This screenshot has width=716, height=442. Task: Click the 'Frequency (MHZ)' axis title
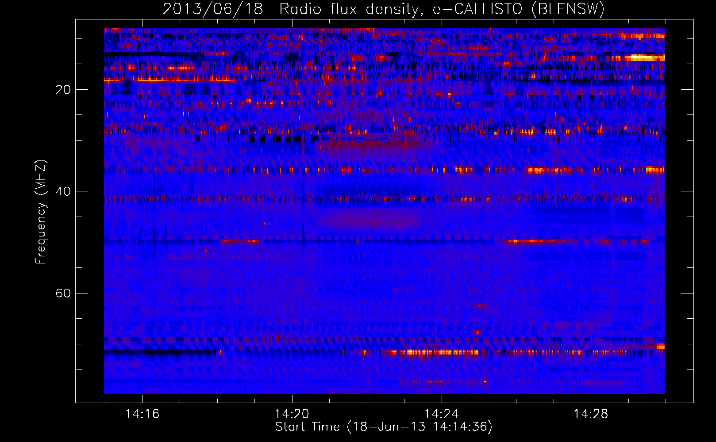point(41,212)
